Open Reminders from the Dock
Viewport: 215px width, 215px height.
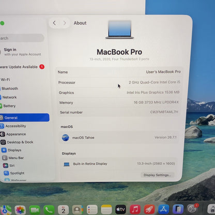[92, 210]
